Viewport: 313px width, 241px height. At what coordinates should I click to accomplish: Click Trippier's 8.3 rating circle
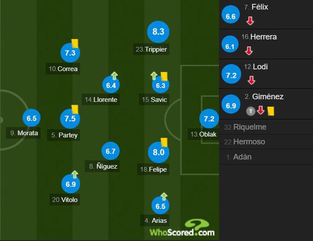[x=158, y=32]
